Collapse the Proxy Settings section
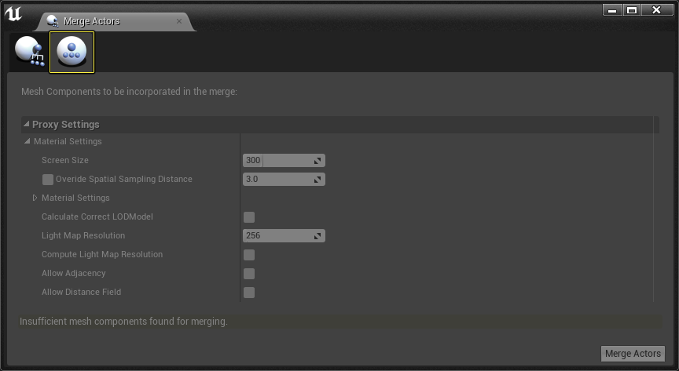The image size is (679, 371). click(x=27, y=125)
